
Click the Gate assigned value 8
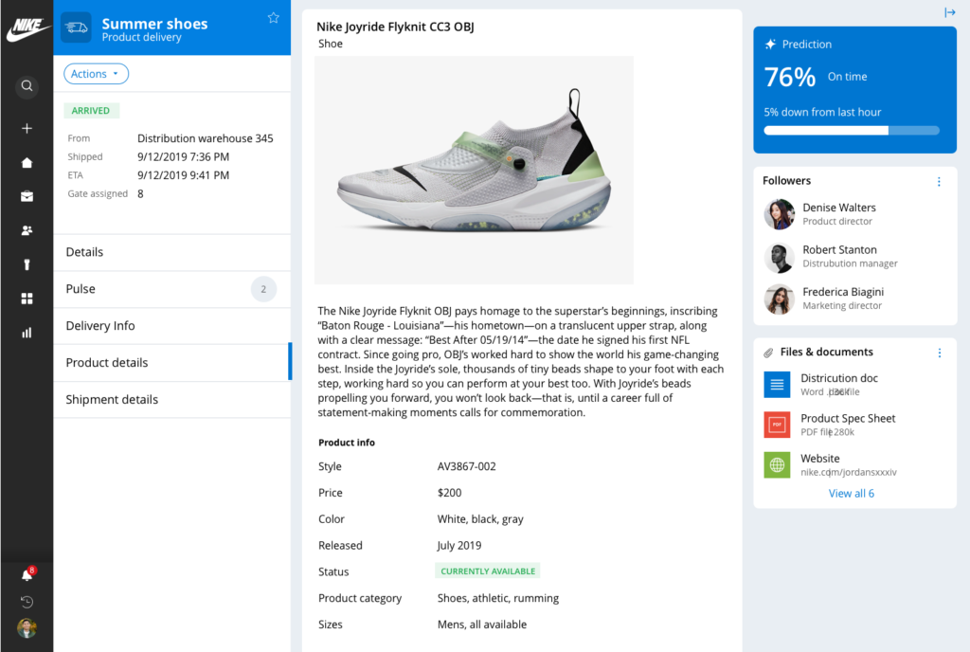(x=140, y=193)
